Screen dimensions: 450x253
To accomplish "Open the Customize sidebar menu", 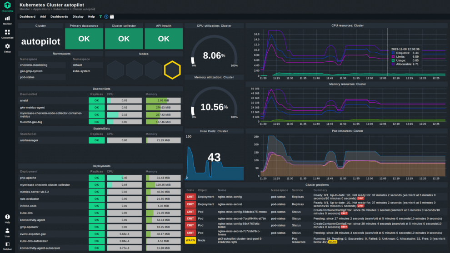I will click(x=7, y=34).
